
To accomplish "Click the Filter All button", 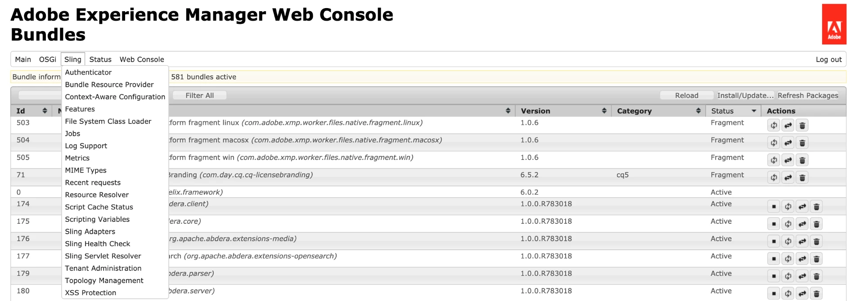I will 200,95.
